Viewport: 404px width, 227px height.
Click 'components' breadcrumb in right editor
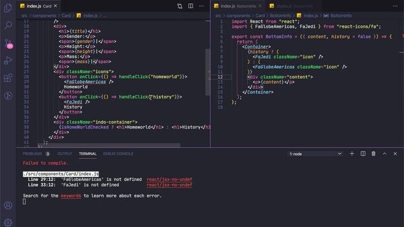click(x=239, y=16)
